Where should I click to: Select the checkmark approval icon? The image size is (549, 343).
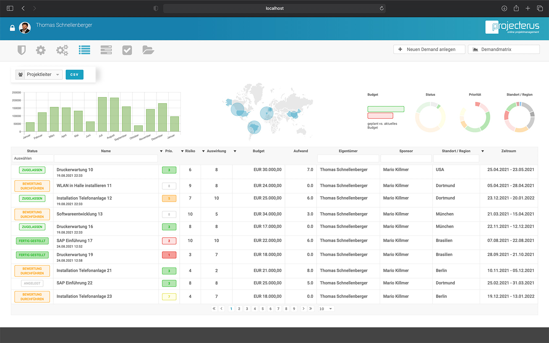pos(127,50)
